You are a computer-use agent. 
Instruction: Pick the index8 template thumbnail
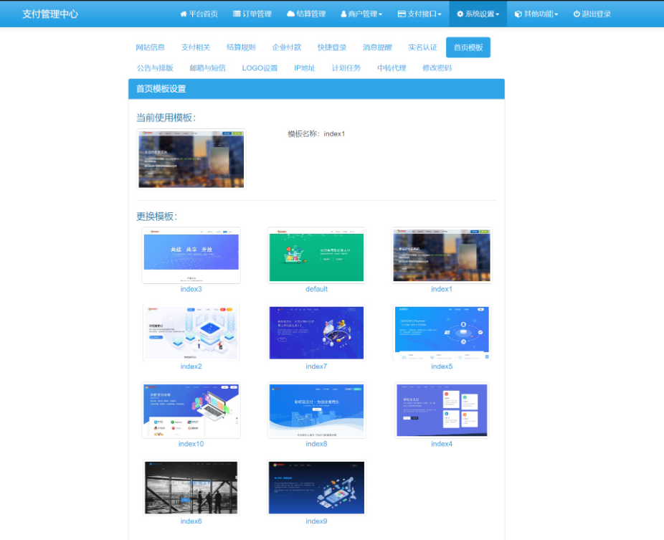coord(316,410)
